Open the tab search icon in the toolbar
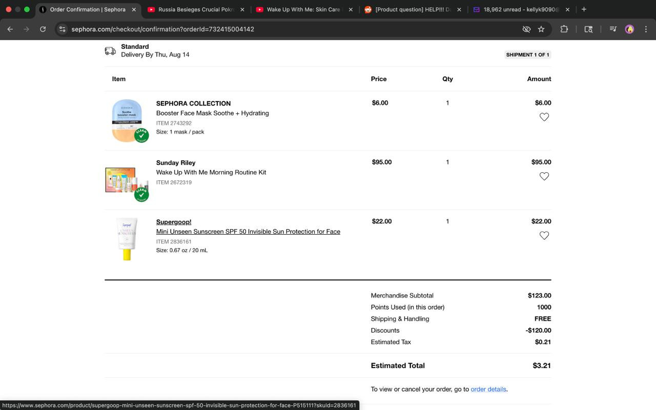Image resolution: width=656 pixels, height=410 pixels. click(x=588, y=29)
